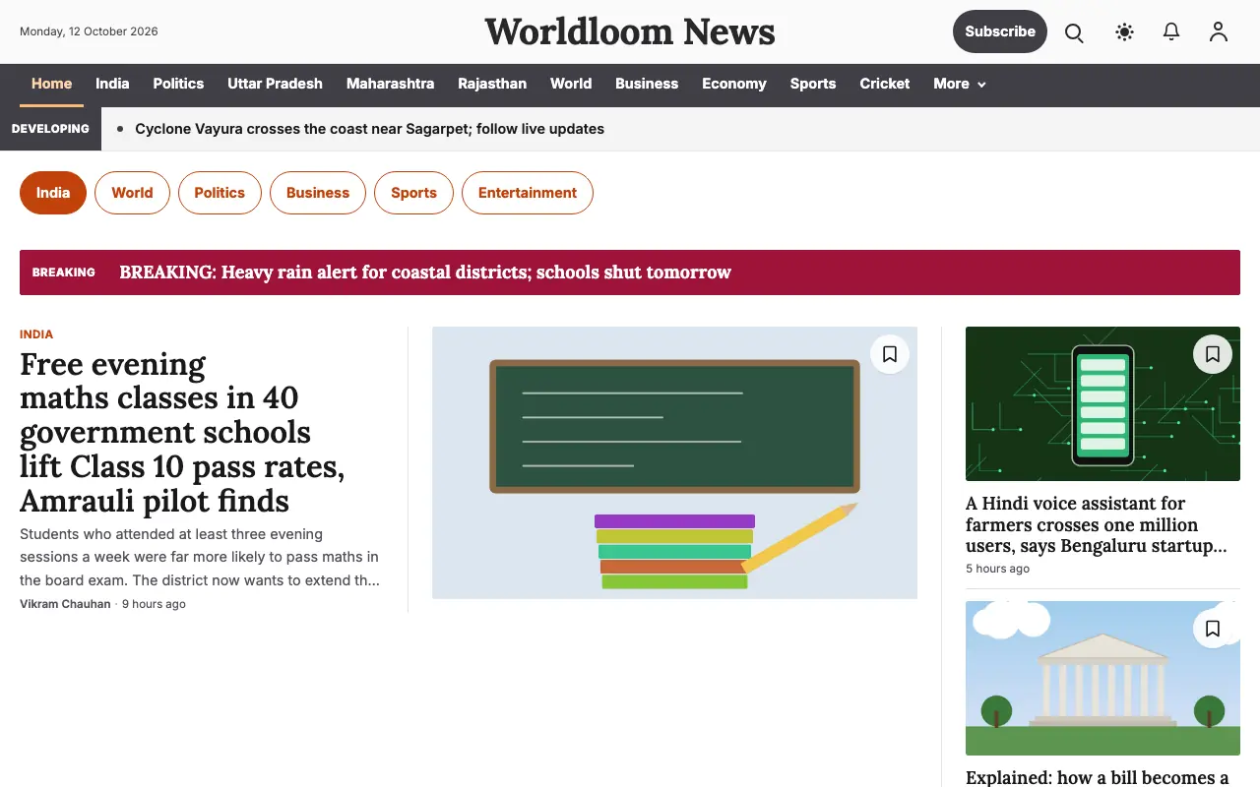Screen dimensions: 1260x787
Task: Select the Entertainment filter chip
Action: click(x=528, y=193)
